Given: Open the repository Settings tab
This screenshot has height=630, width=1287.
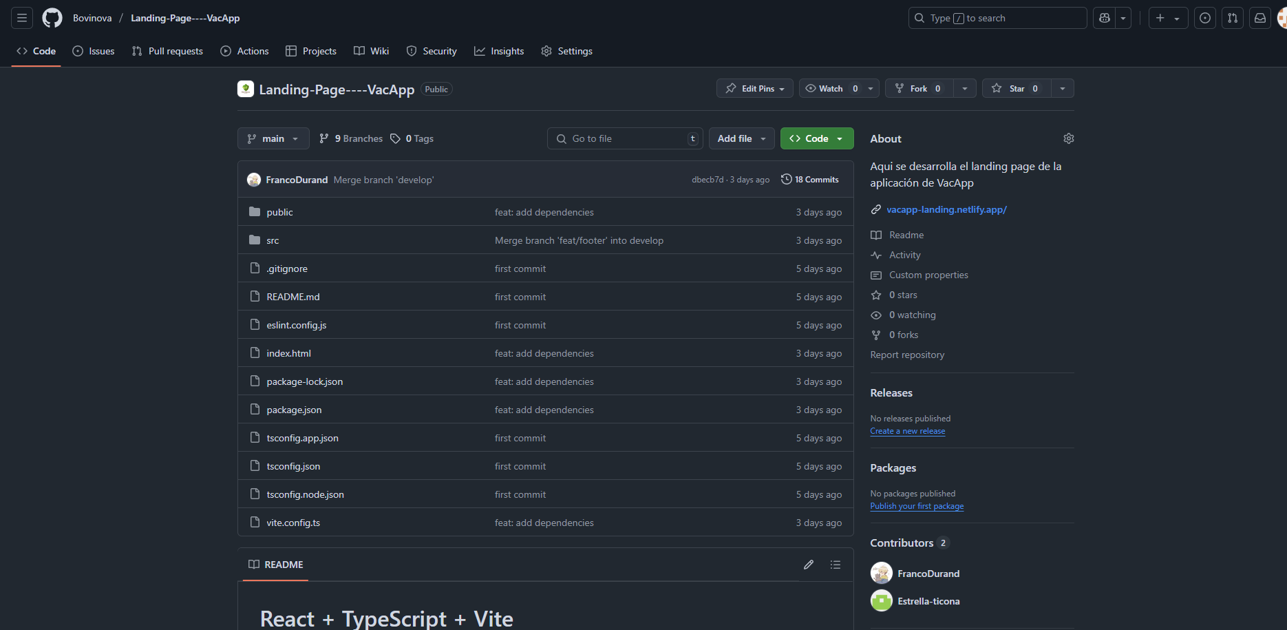Looking at the screenshot, I should [x=566, y=51].
